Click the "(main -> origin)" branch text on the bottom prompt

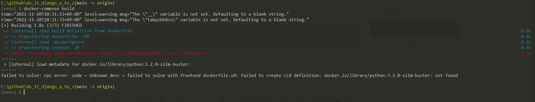94,87
